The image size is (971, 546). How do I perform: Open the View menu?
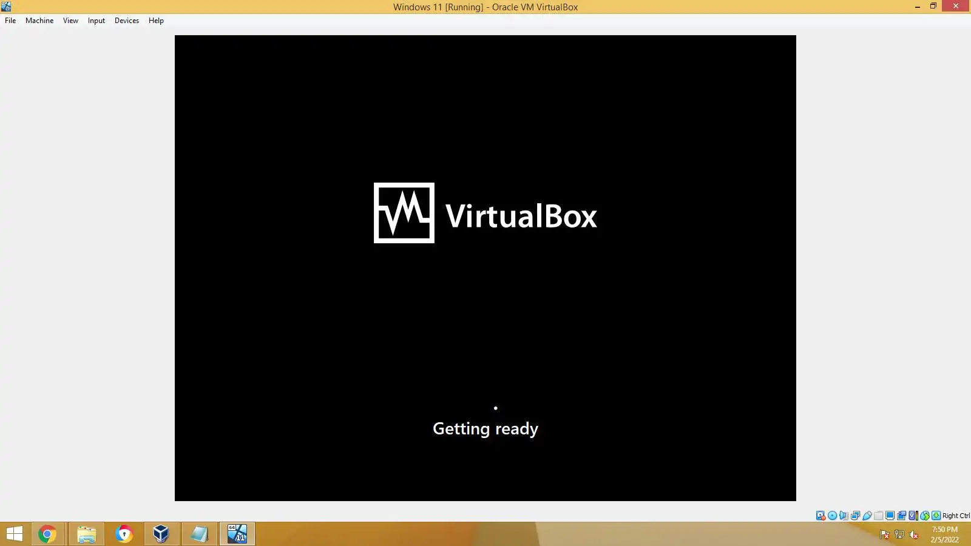(70, 21)
